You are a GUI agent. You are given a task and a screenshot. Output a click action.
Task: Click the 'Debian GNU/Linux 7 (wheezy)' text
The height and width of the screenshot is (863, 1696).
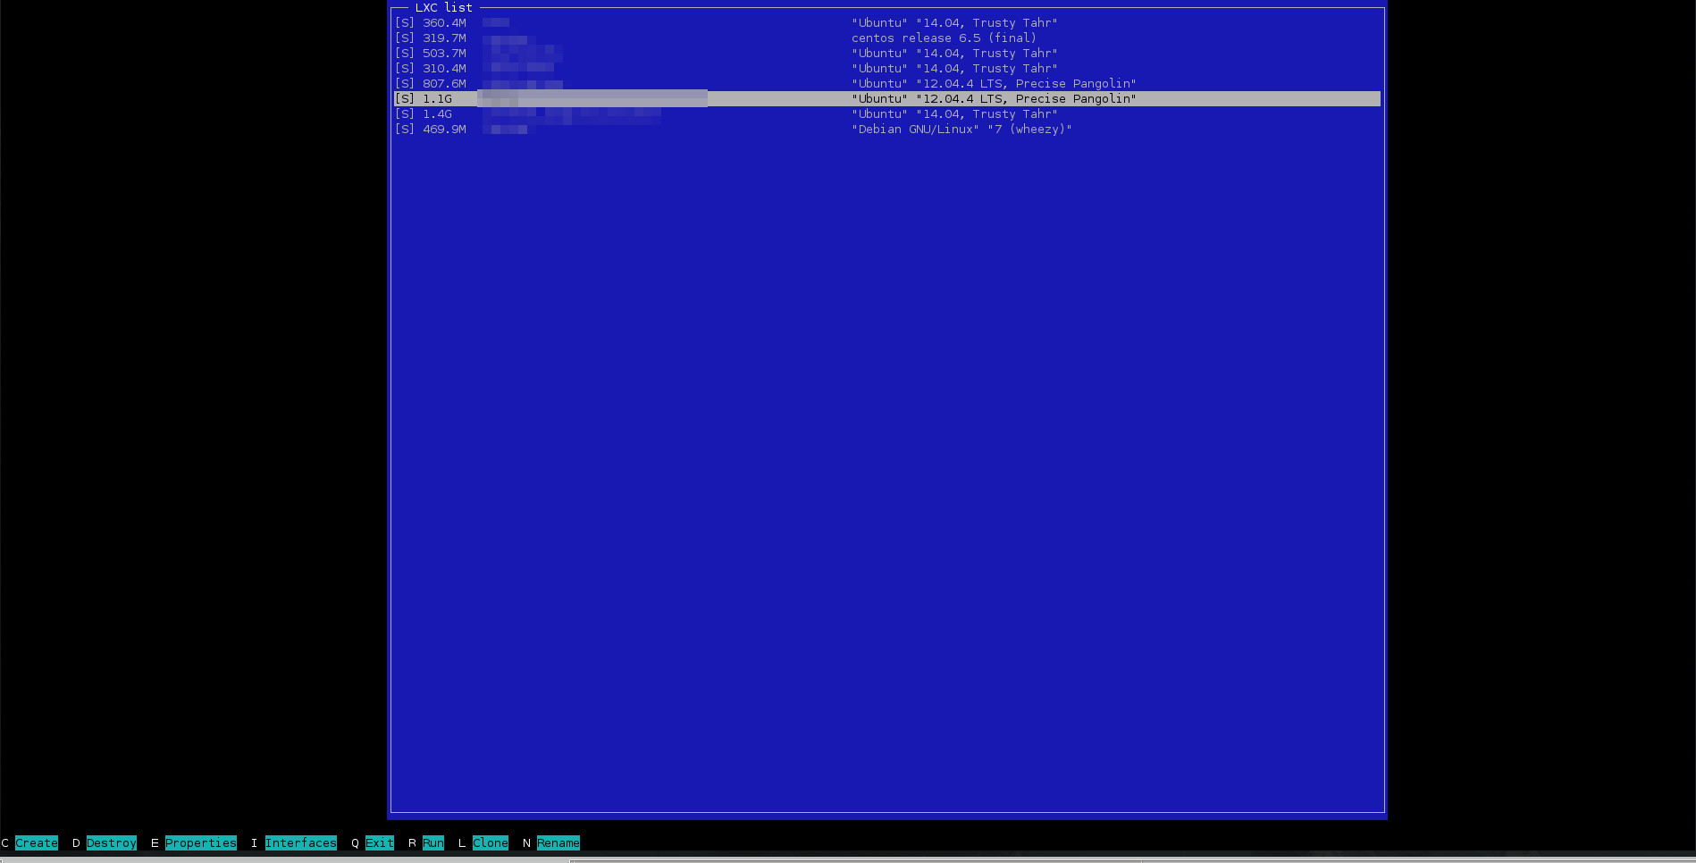(962, 130)
